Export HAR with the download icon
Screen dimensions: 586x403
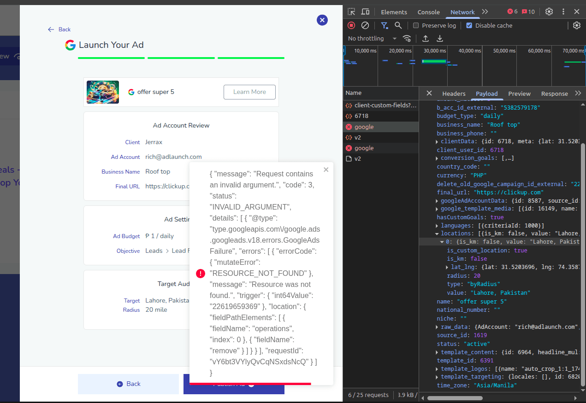(440, 38)
